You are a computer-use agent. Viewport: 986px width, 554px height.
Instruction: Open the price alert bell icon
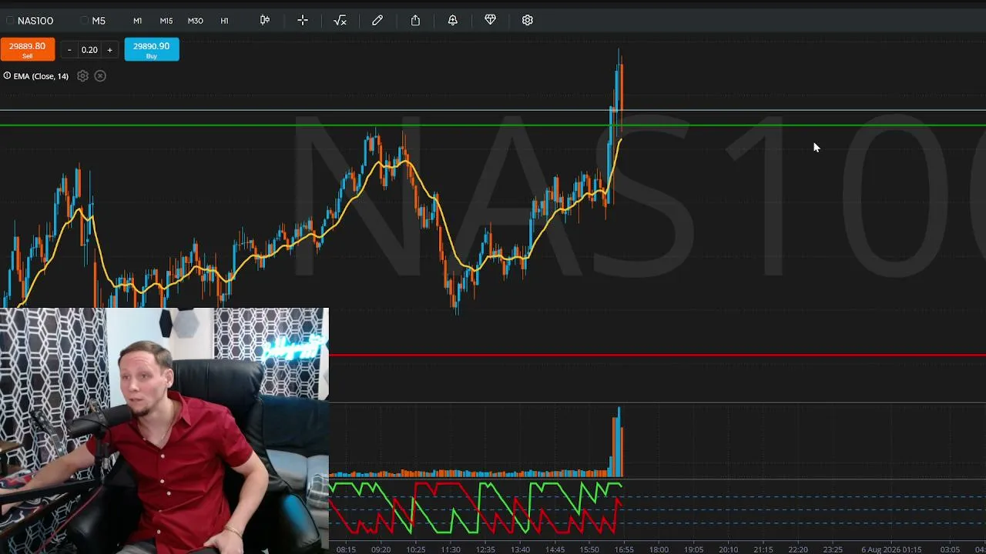point(453,20)
